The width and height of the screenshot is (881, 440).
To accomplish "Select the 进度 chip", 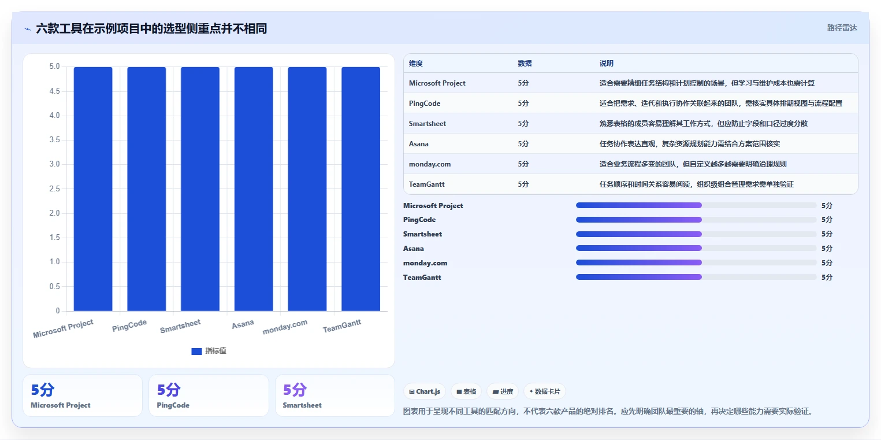I will coord(503,391).
